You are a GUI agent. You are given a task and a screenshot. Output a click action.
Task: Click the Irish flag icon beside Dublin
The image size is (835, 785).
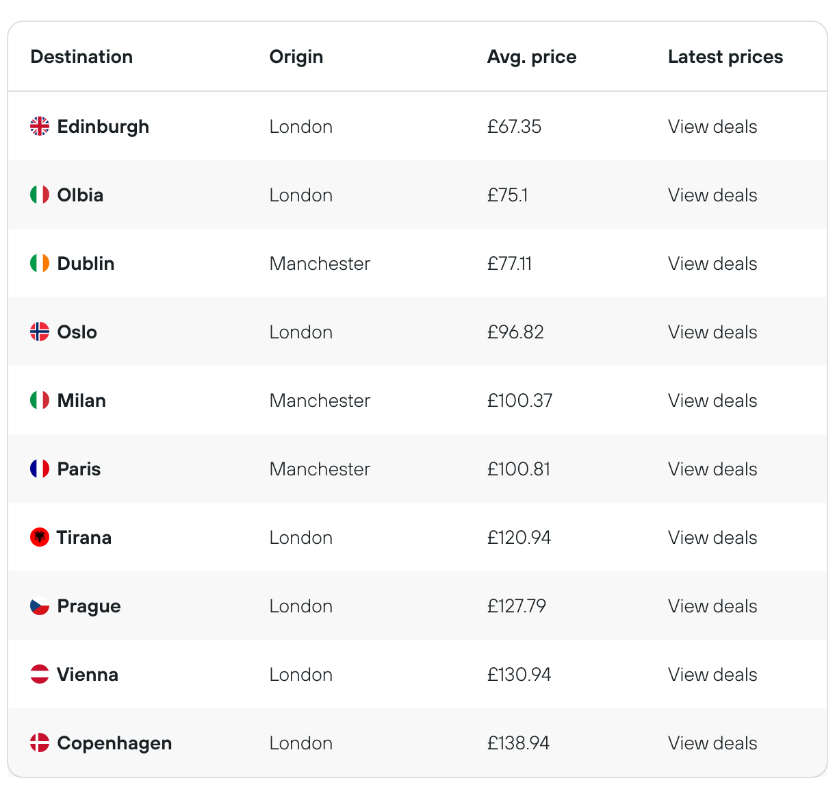point(40,263)
